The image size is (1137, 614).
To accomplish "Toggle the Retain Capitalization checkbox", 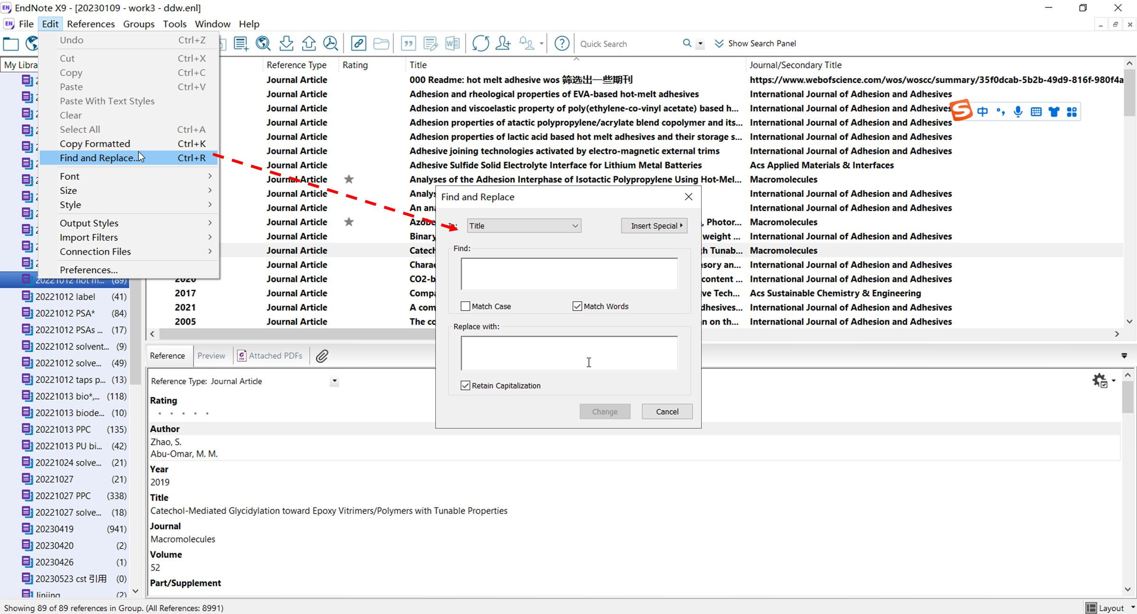I will [x=465, y=385].
